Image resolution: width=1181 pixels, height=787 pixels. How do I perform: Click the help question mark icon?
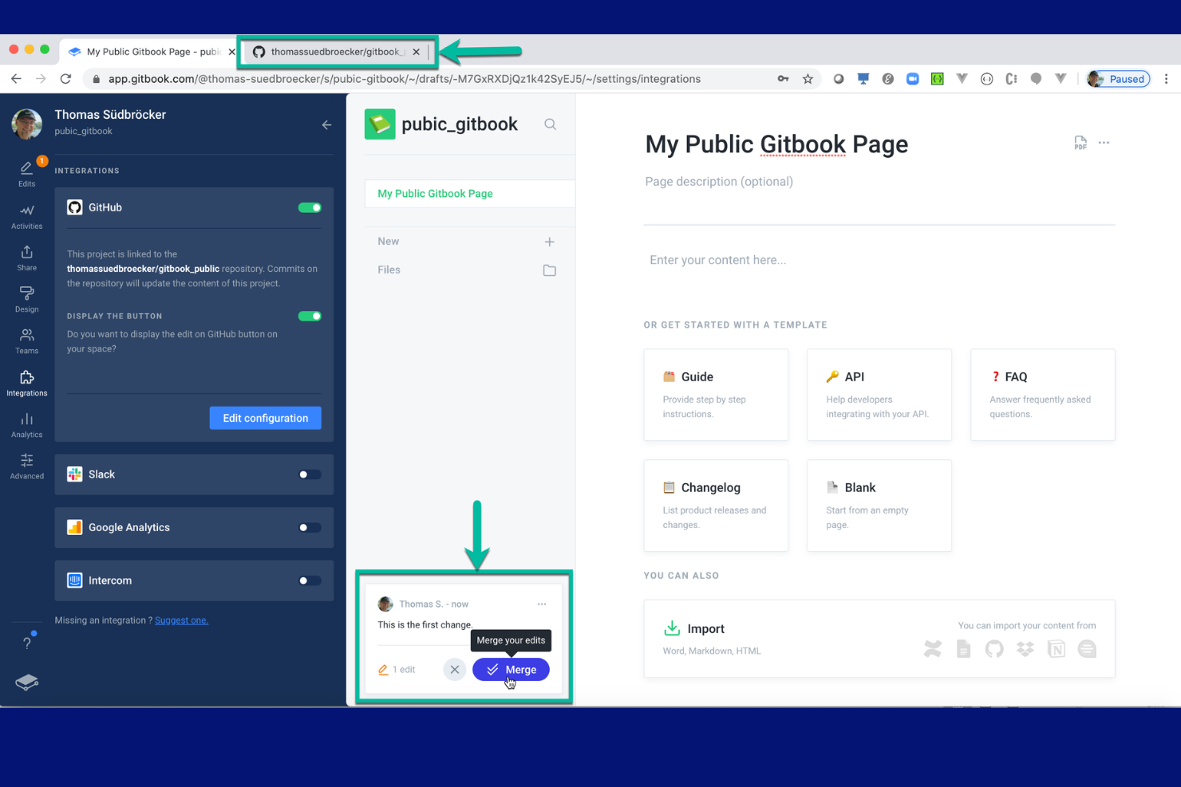(27, 643)
